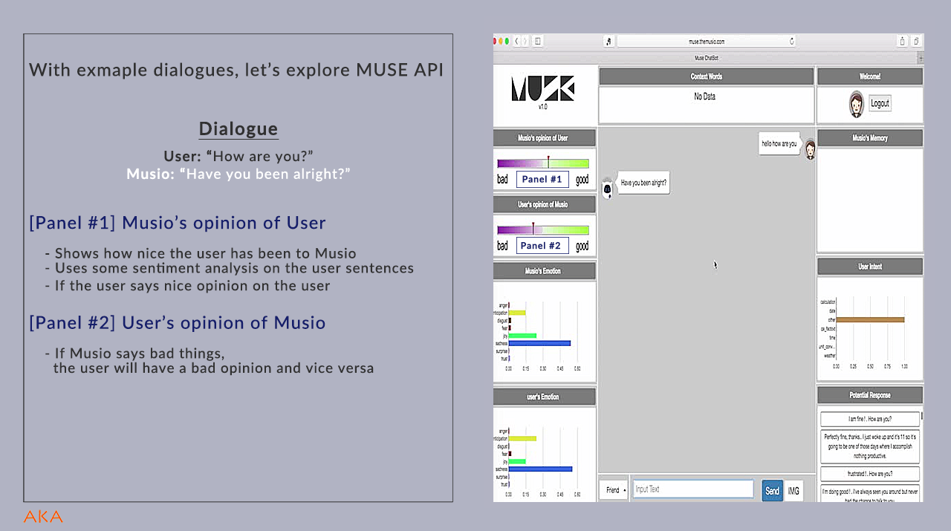Image resolution: width=951 pixels, height=531 pixels.
Task: Click the user avatar next to chat bubble
Action: click(811, 149)
